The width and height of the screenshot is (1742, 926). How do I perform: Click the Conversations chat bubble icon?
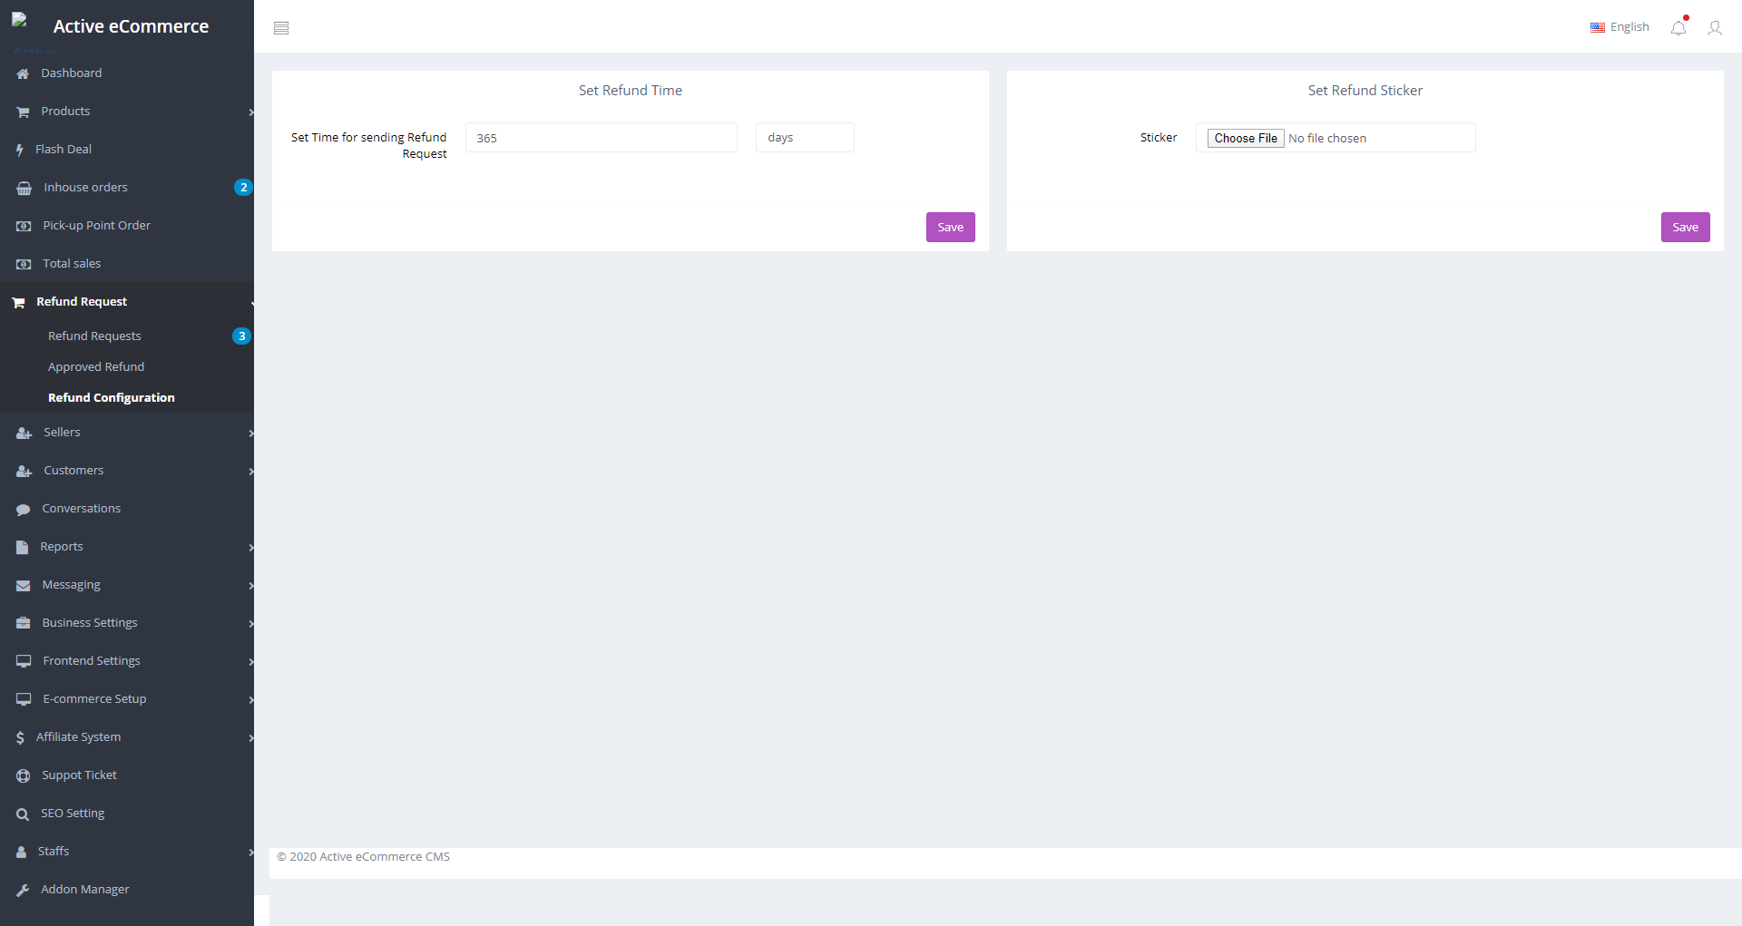click(x=24, y=510)
